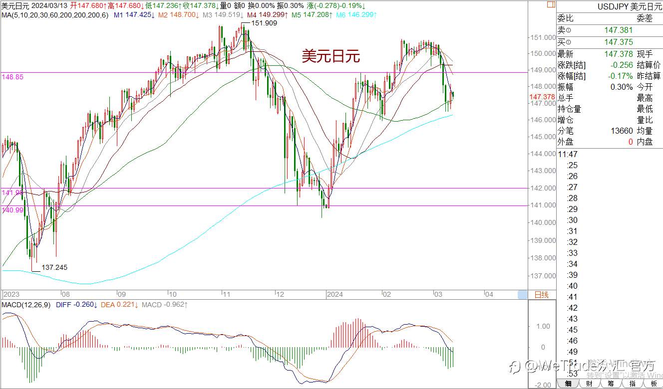
Task: Click the 日线 period selector
Action: (541, 295)
